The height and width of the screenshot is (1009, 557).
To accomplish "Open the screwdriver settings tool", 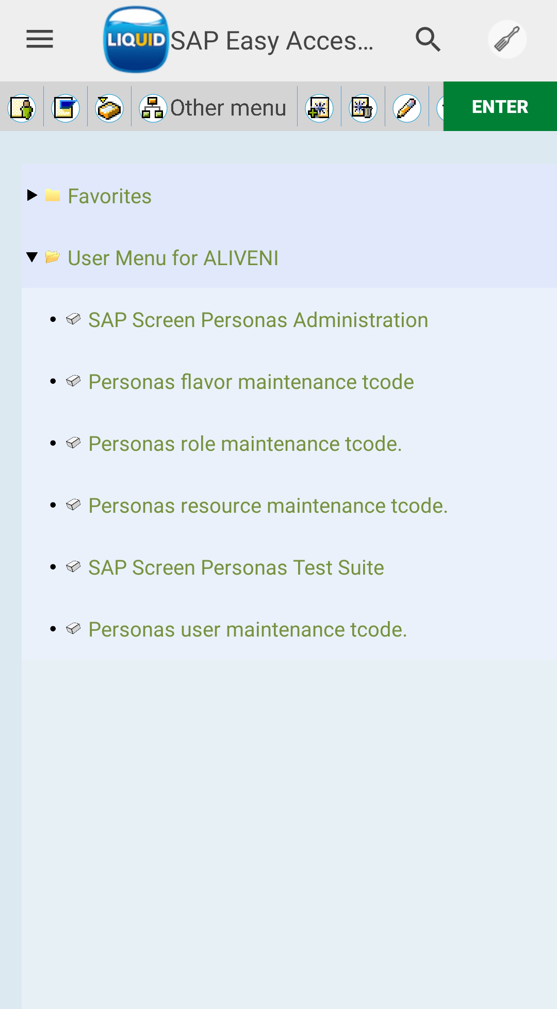I will tap(507, 40).
